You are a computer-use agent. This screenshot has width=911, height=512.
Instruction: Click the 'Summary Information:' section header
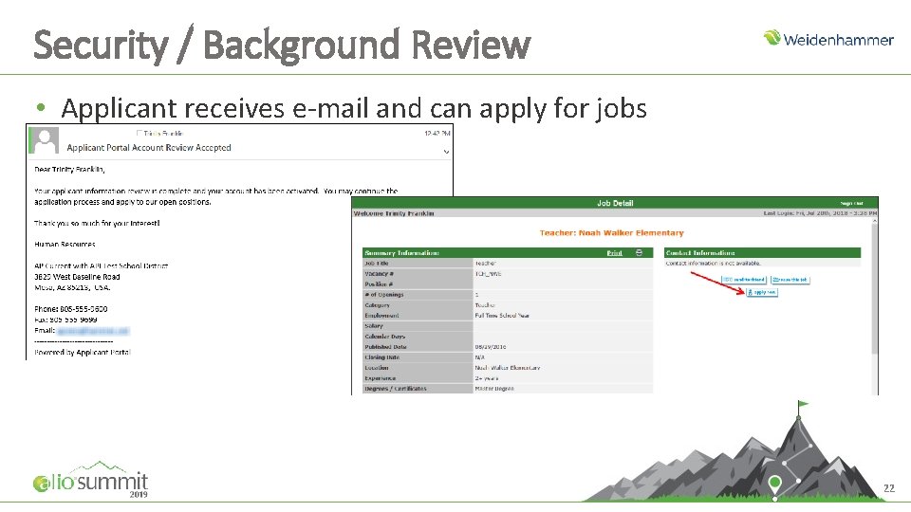point(401,253)
